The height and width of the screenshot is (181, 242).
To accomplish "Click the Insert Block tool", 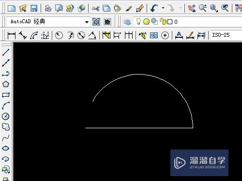I will point(6,169).
